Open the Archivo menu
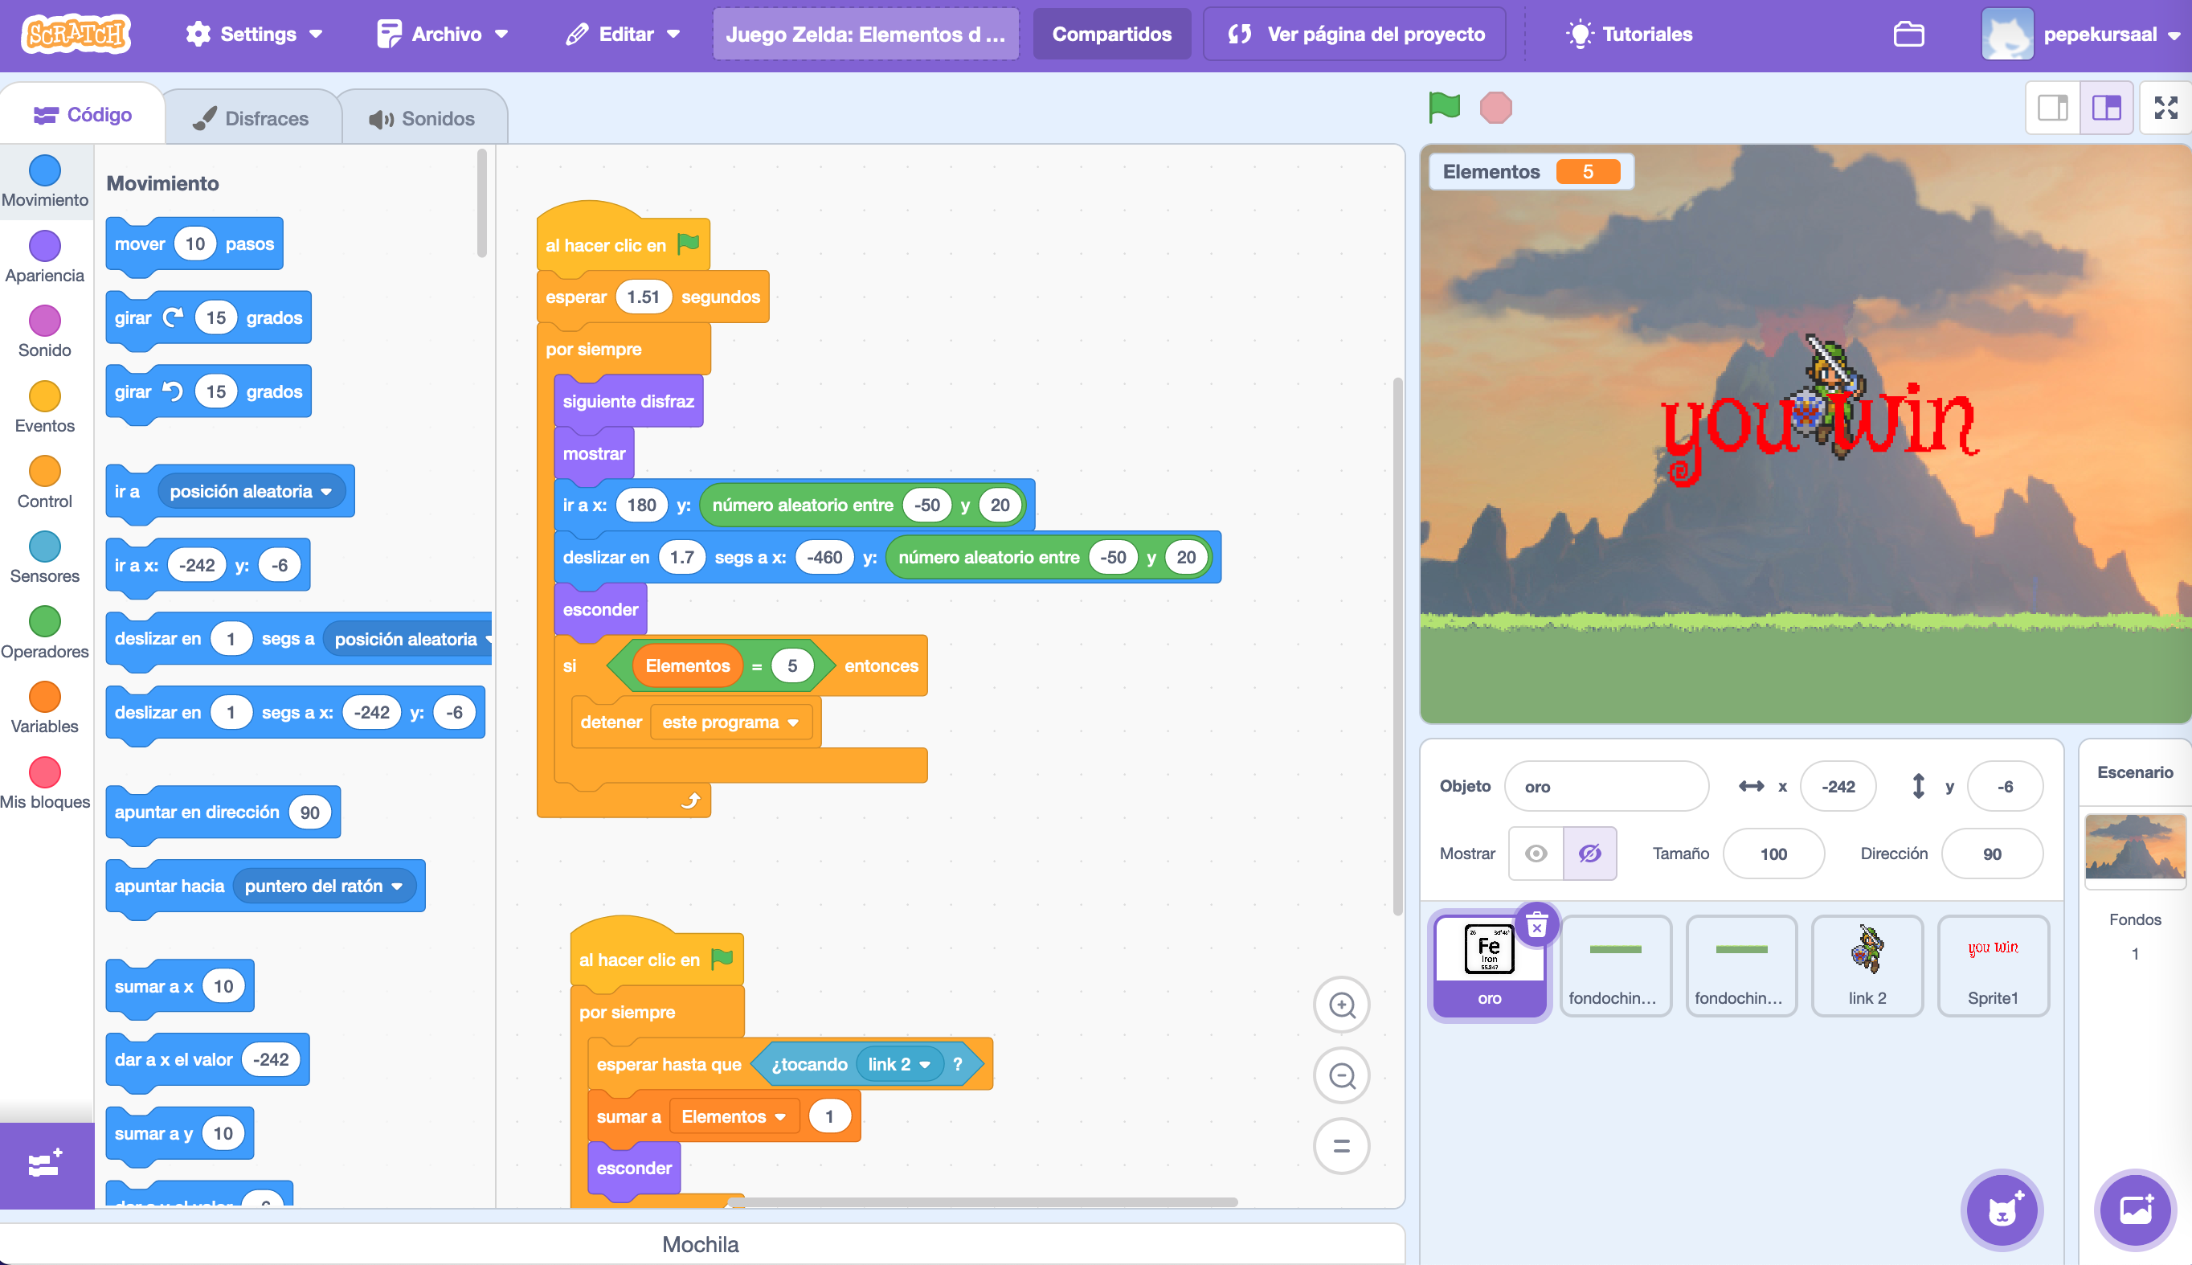 (x=443, y=34)
